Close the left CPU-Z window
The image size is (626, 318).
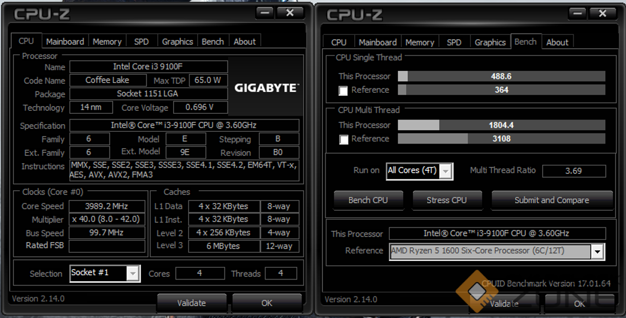coord(289,13)
